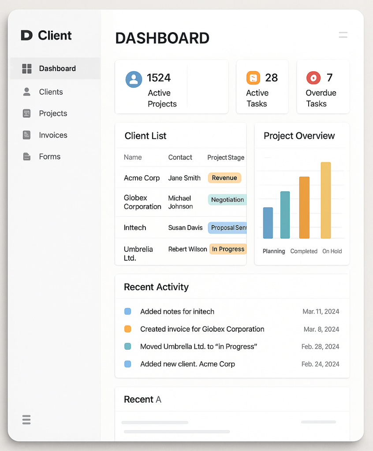373x451 pixels.
Task: Open the hamburger menu at sidebar bottom
Action: coord(26,420)
